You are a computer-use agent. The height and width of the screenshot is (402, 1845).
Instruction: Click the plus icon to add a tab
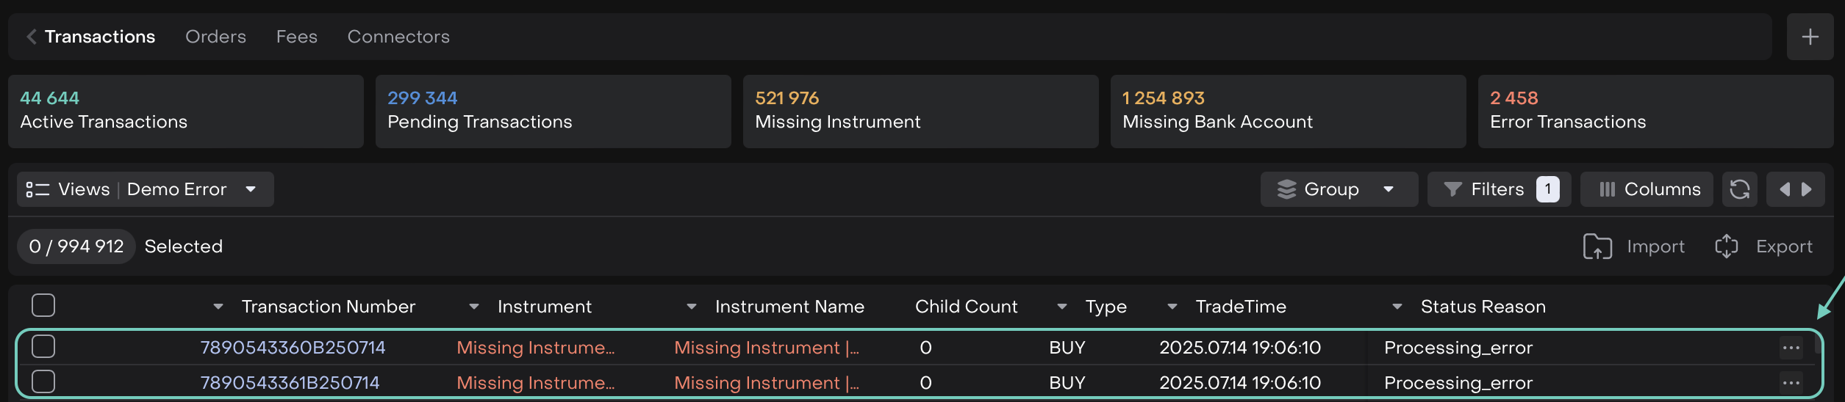coord(1810,37)
